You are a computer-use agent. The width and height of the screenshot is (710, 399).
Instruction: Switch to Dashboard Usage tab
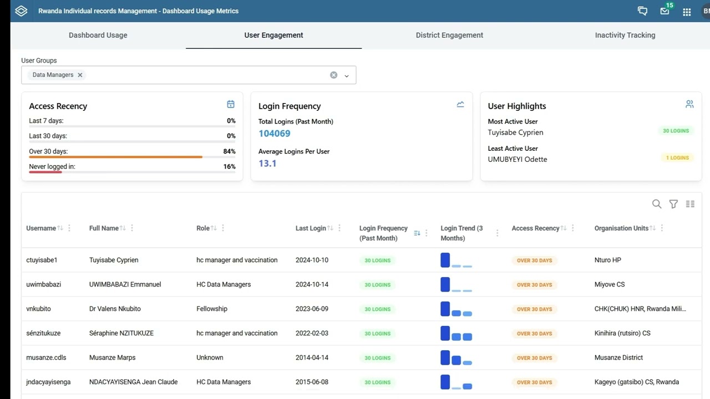click(98, 35)
